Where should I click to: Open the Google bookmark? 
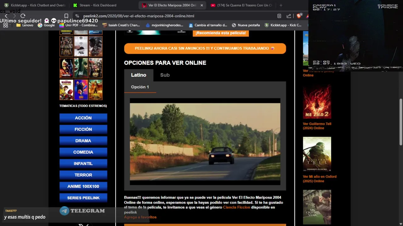[46, 25]
